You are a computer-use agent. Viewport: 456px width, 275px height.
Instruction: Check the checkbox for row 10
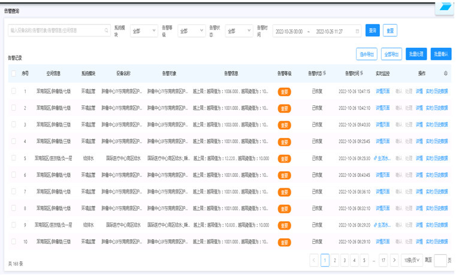(x=14, y=242)
